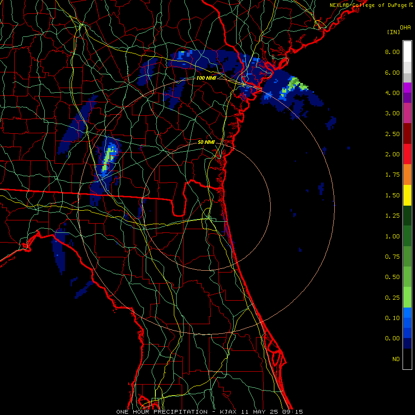This screenshot has height=415, width=415.
Task: Select the 0.00 legend value
Action: [392, 338]
